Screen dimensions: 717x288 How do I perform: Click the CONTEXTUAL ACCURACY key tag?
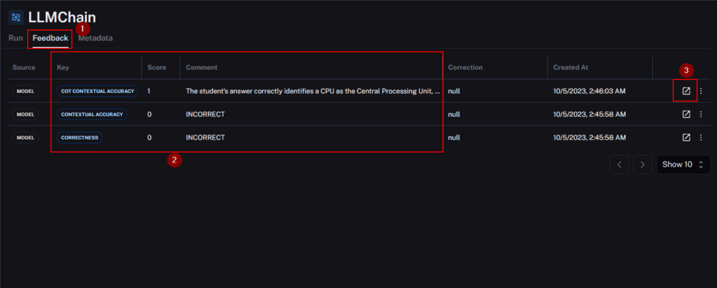pos(92,115)
